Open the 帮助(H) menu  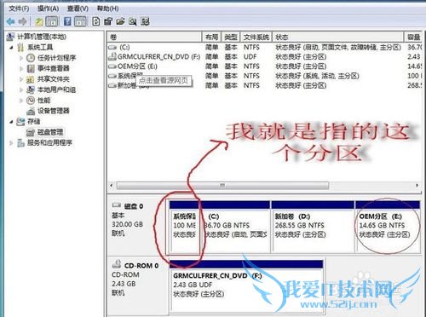click(x=107, y=9)
